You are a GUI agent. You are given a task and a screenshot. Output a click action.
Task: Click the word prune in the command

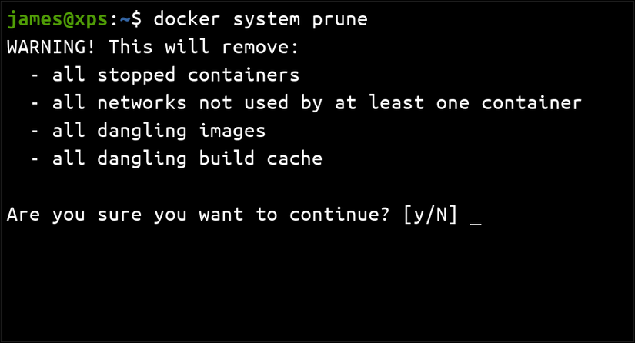point(336,19)
